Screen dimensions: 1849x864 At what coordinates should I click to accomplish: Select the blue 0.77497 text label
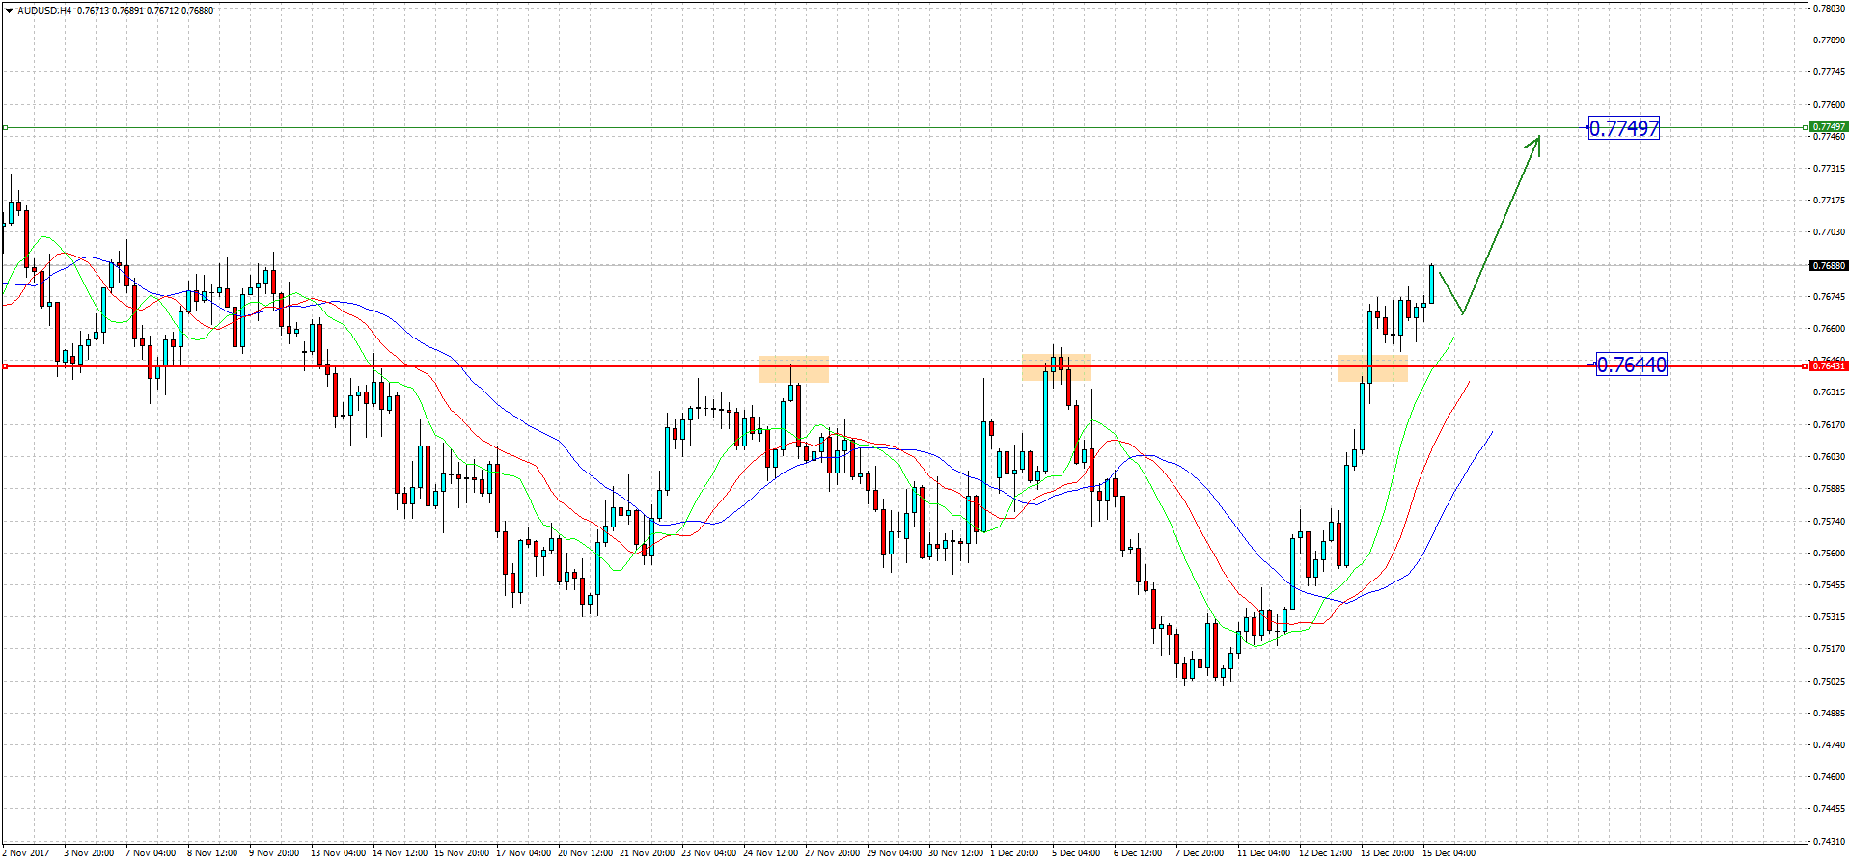1624,128
